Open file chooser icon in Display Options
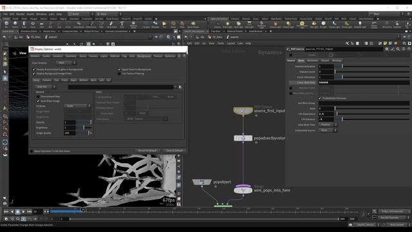This screenshot has width=412, height=232. 180,87
